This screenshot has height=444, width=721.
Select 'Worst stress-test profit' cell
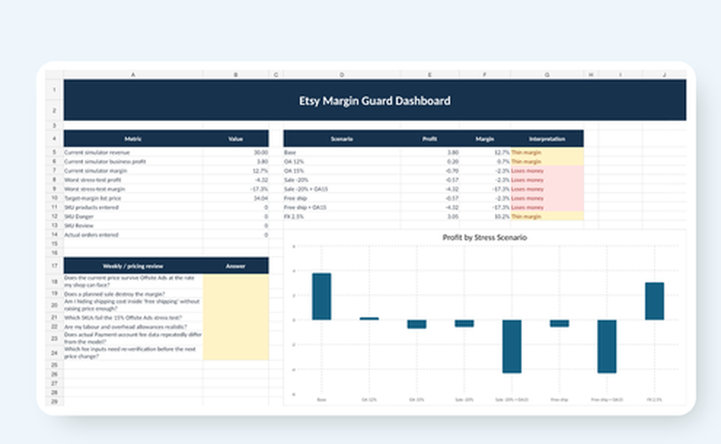(x=133, y=180)
